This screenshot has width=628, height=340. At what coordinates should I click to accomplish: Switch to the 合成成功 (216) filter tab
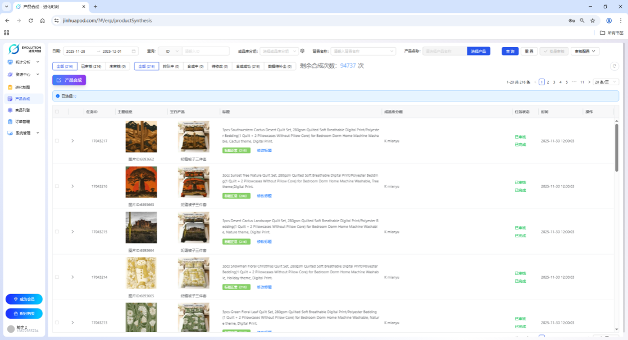[247, 66]
